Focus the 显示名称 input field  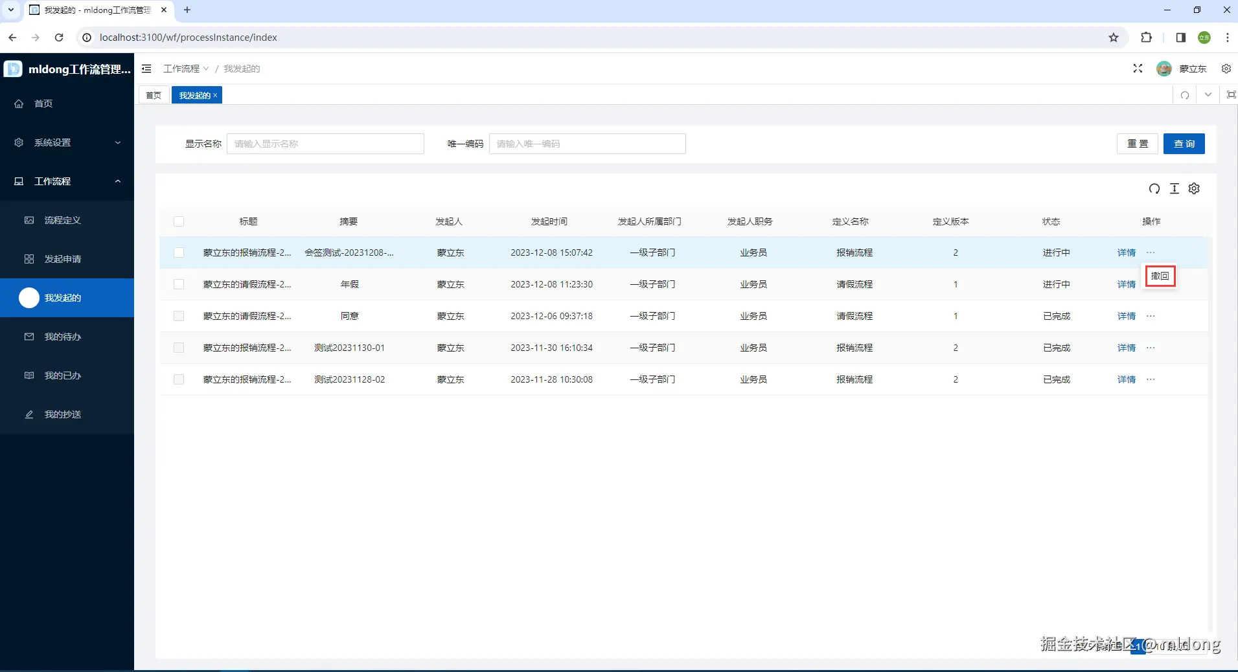coord(325,144)
